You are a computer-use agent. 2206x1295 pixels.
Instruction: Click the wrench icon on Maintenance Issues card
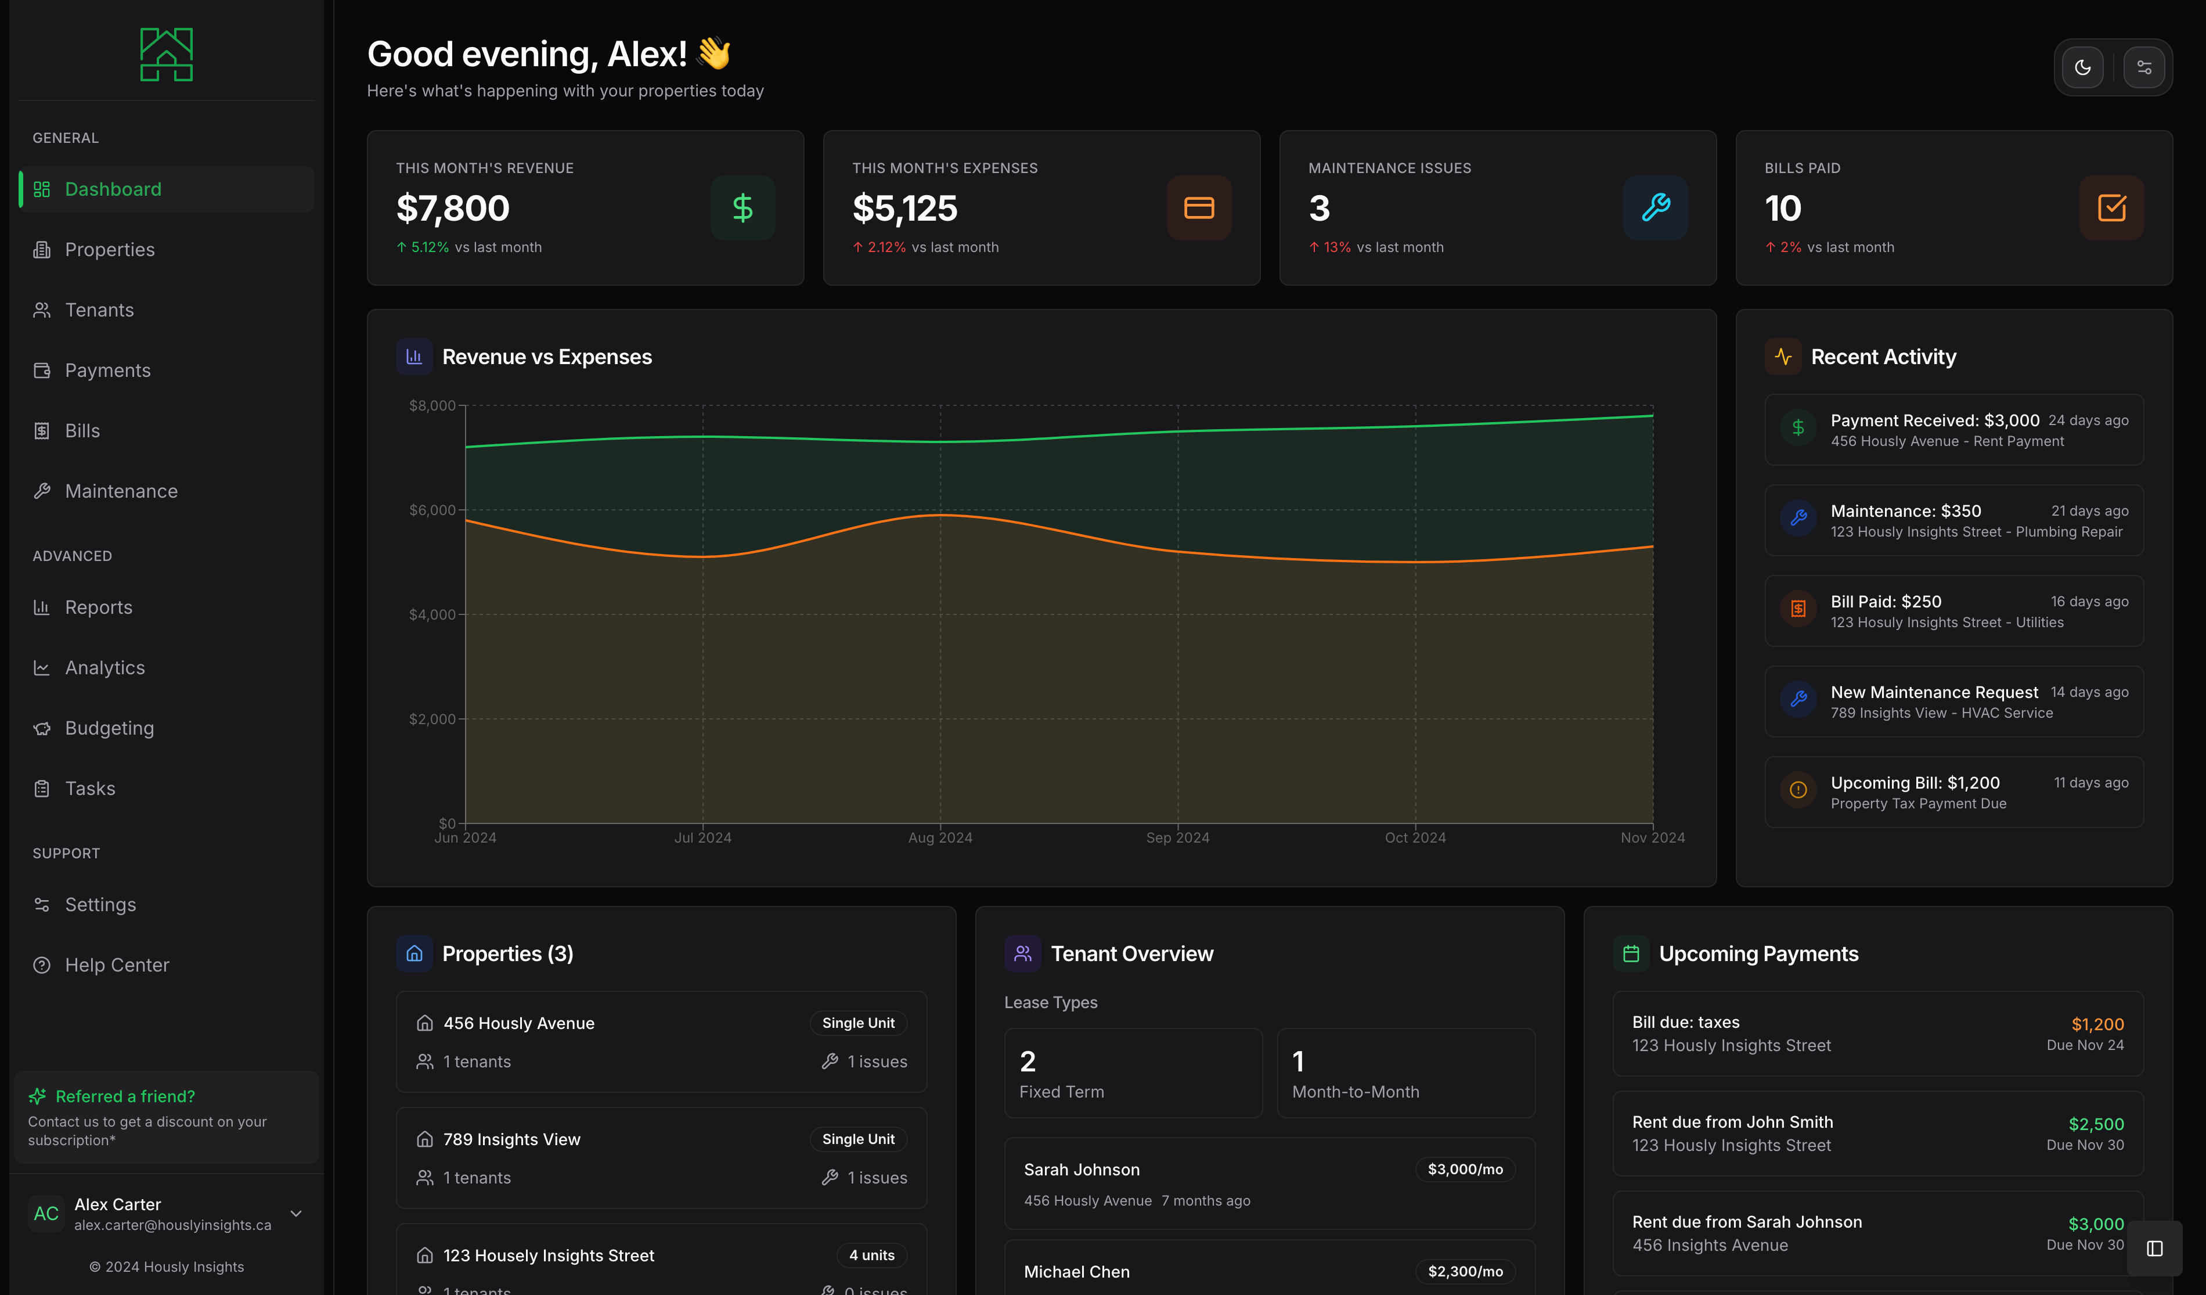tap(1654, 207)
